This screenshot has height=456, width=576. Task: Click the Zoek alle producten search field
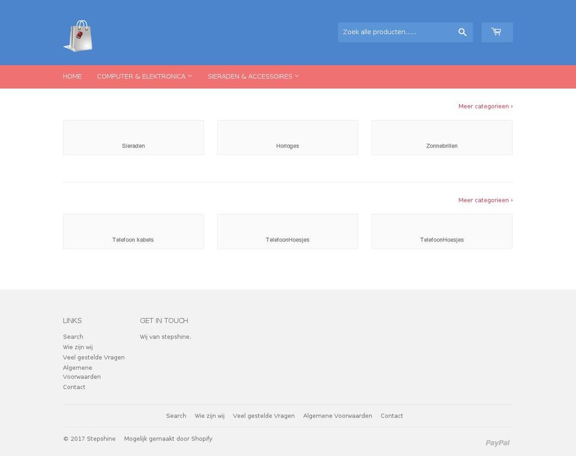point(396,32)
